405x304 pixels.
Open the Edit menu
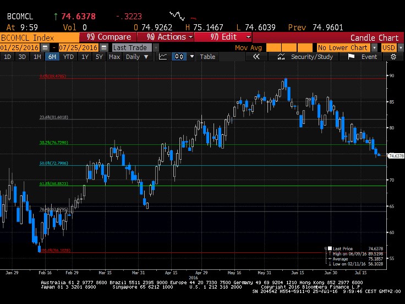click(227, 37)
